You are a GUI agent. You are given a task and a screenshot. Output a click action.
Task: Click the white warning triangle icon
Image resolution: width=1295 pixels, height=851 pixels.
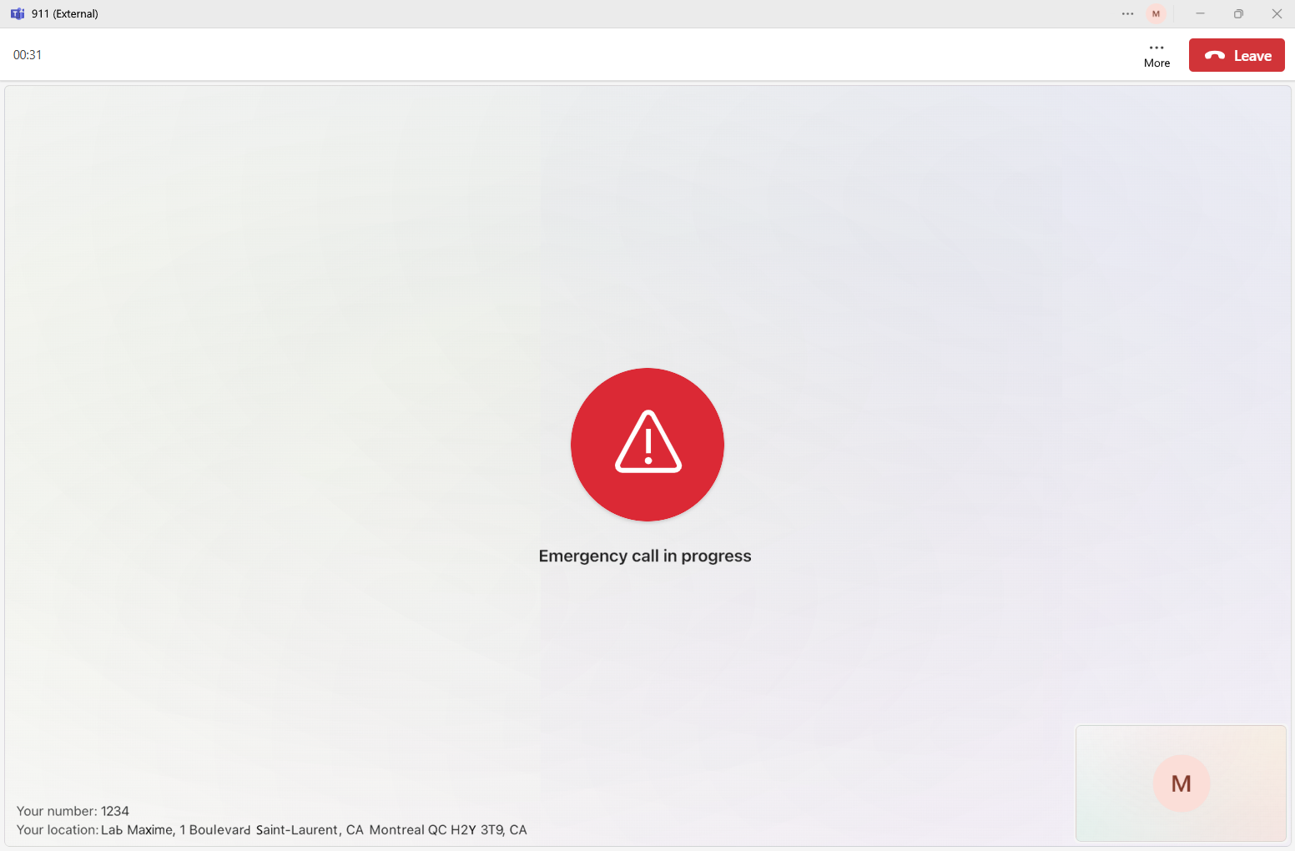click(648, 441)
